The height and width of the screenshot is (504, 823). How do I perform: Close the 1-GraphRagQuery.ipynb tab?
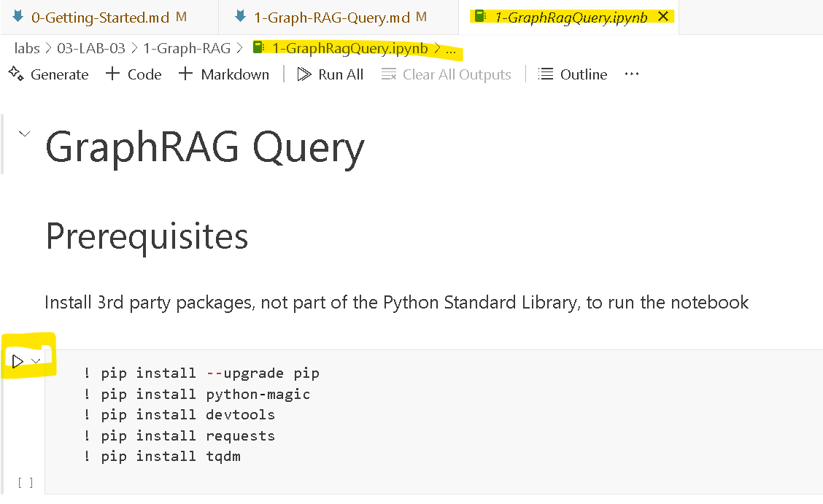[663, 17]
